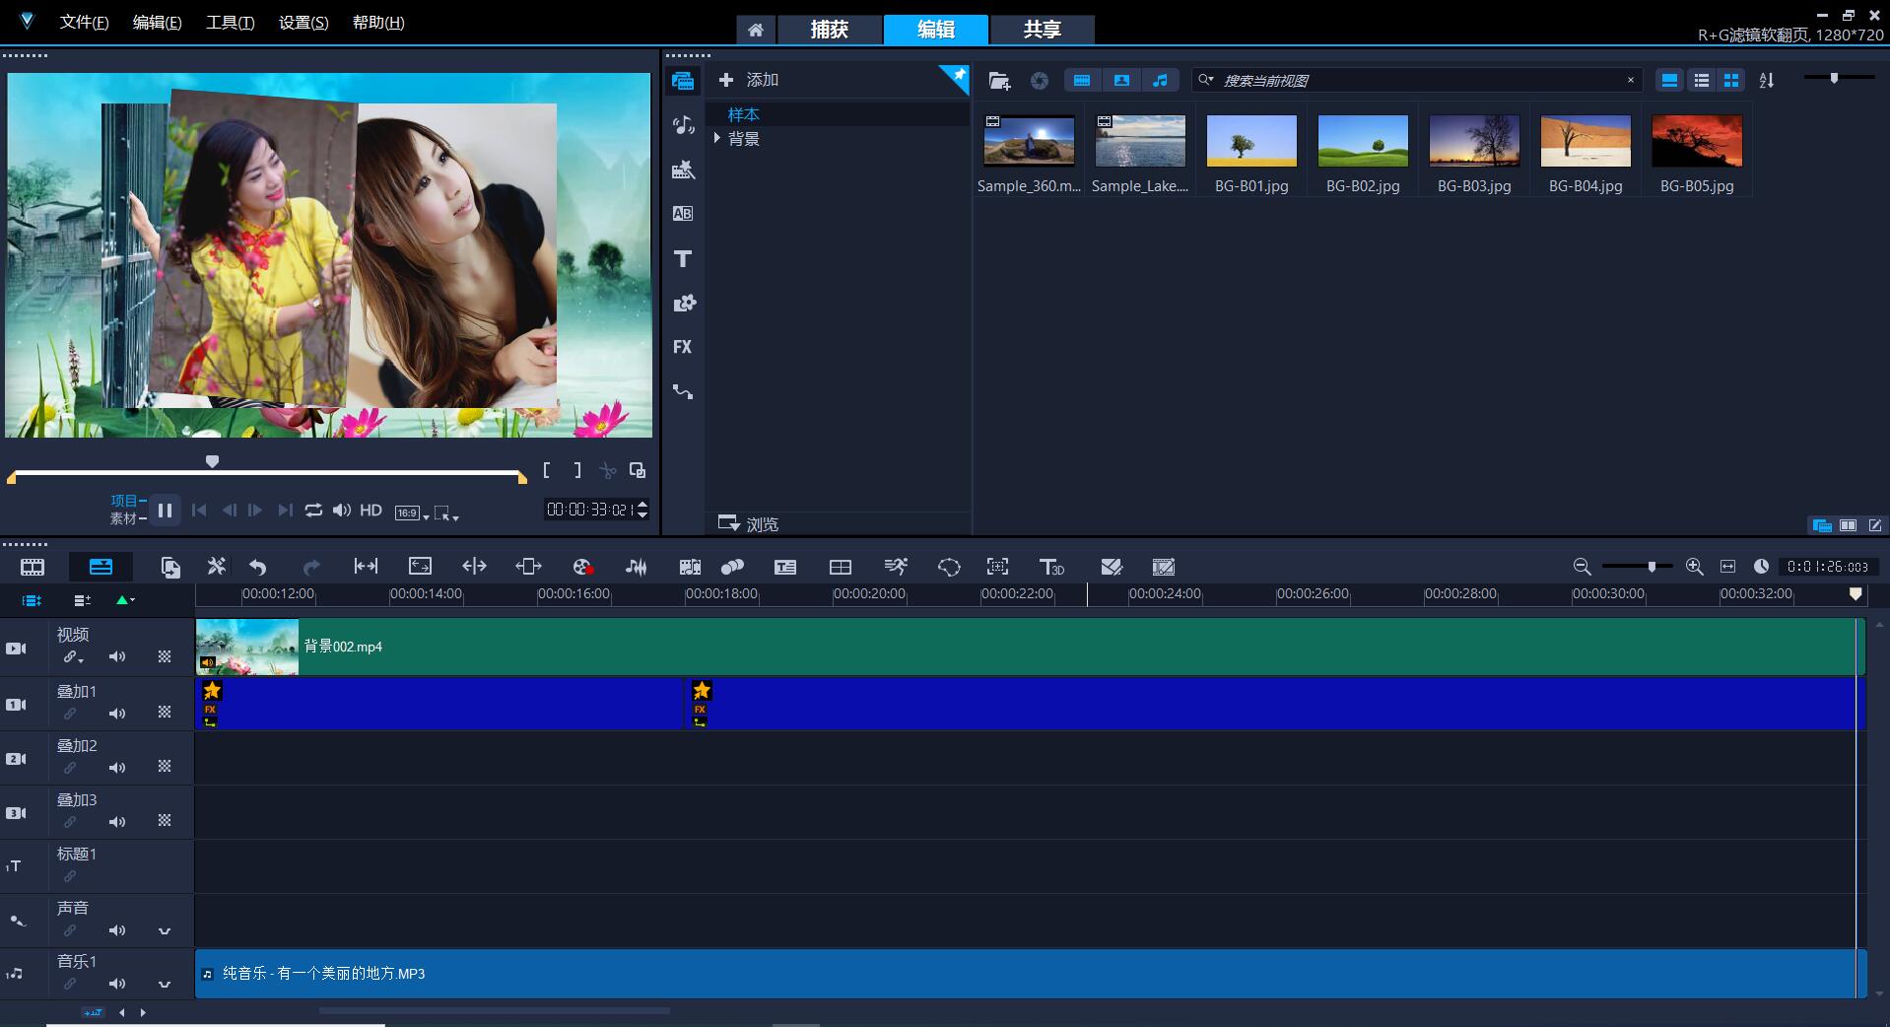Open the Transition library (AB icon)
The width and height of the screenshot is (1890, 1027).
[x=682, y=214]
